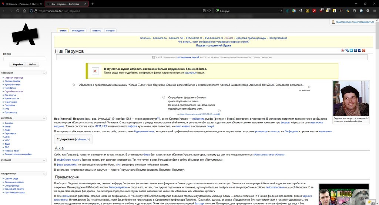Image resolution: width=379 pixels, height=205 pixels.
Task: Open the Свежие правки link
Action: point(12,81)
